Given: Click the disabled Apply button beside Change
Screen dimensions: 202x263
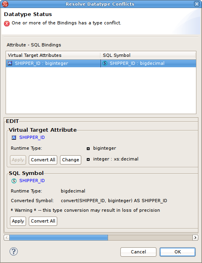Looking at the screenshot, I should (x=18, y=160).
